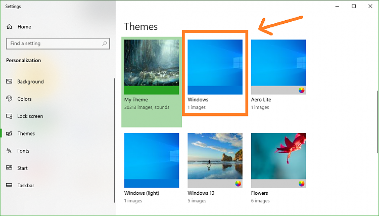This screenshot has height=216, width=379.
Task: Click the "6 images" text
Action: pyautogui.click(x=260, y=200)
